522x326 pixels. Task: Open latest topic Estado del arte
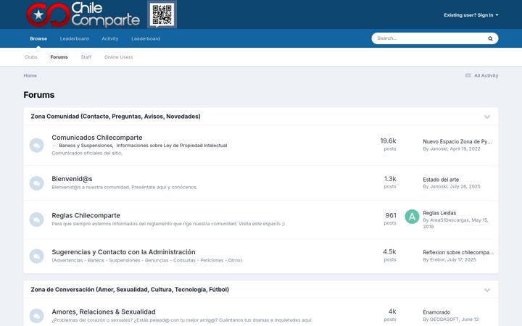(441, 180)
